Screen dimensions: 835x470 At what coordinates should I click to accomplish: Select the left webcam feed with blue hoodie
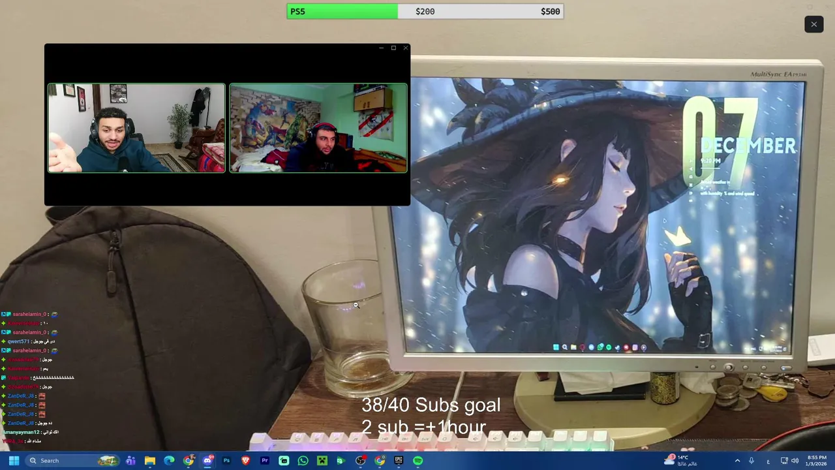(x=136, y=128)
